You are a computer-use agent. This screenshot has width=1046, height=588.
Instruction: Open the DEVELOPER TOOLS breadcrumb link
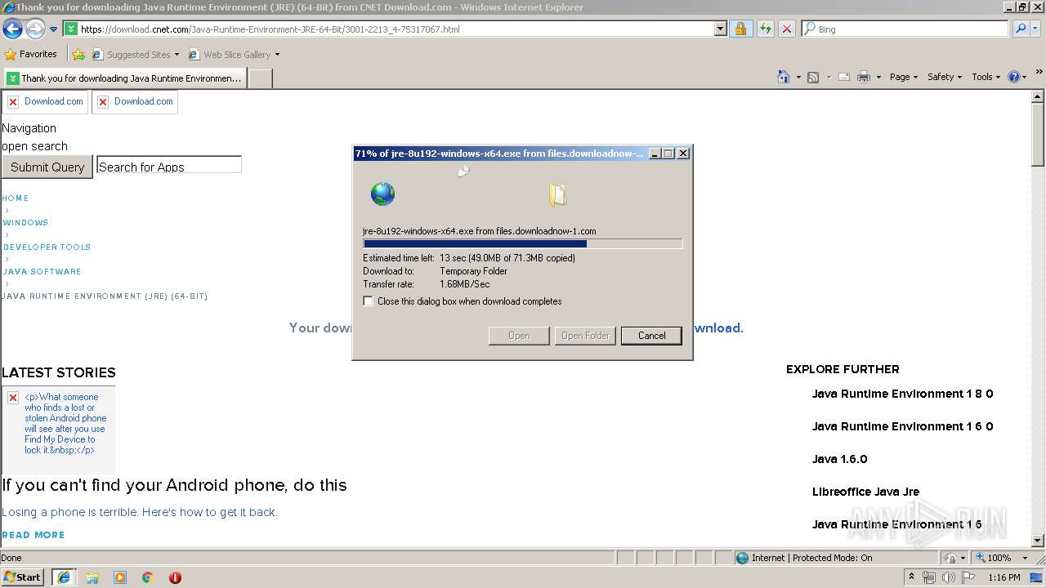click(47, 247)
